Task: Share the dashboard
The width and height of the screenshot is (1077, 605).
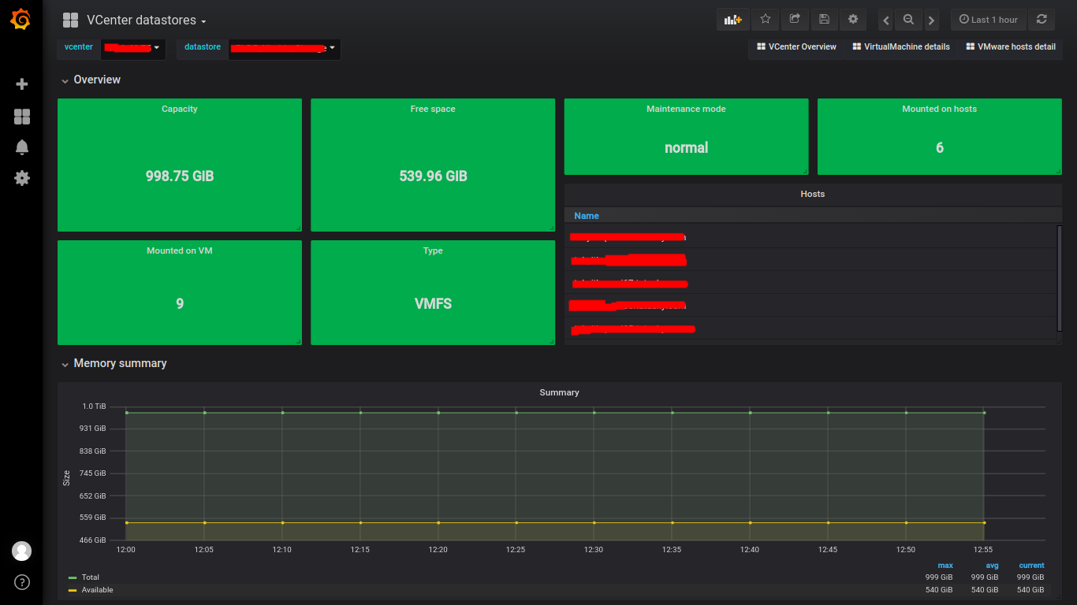Action: coord(795,20)
